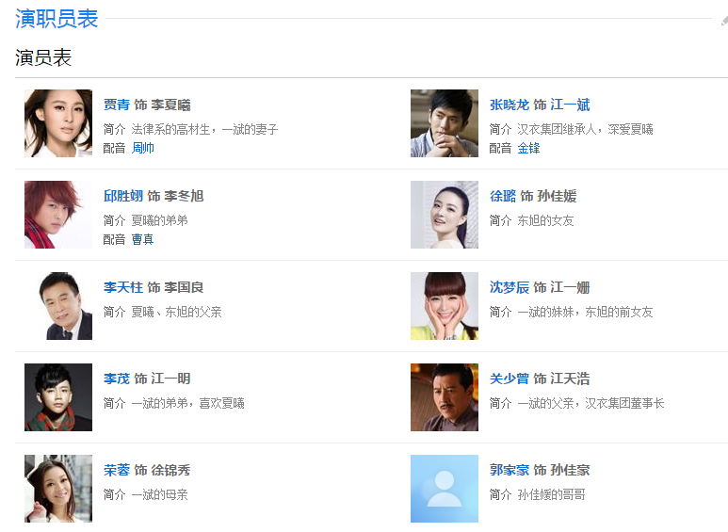The width and height of the screenshot is (728, 532).
Task: Open voice actor link 周帅
Action: click(143, 148)
